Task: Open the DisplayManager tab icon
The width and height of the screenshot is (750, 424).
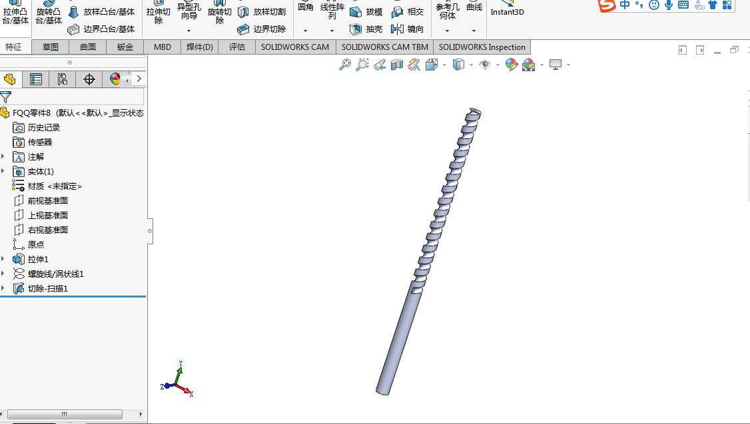Action: pyautogui.click(x=115, y=79)
